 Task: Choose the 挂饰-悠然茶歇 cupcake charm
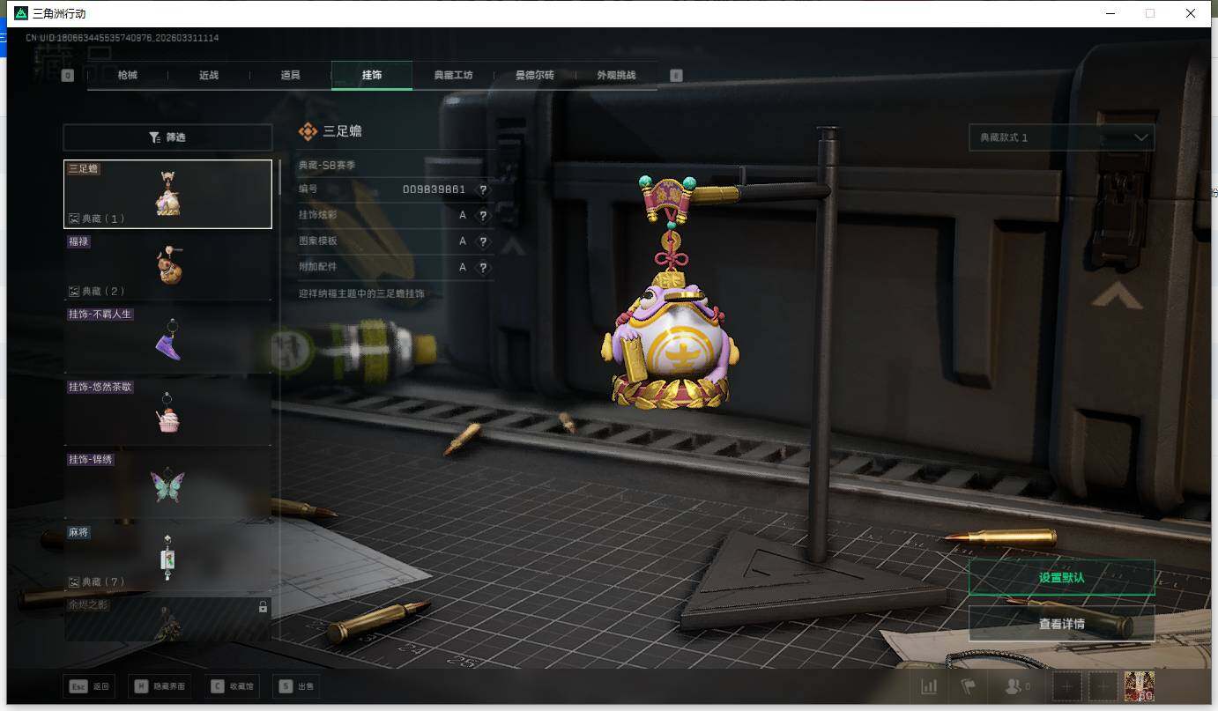tap(167, 412)
